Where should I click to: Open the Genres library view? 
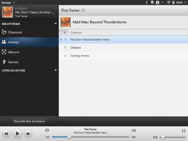point(29,62)
